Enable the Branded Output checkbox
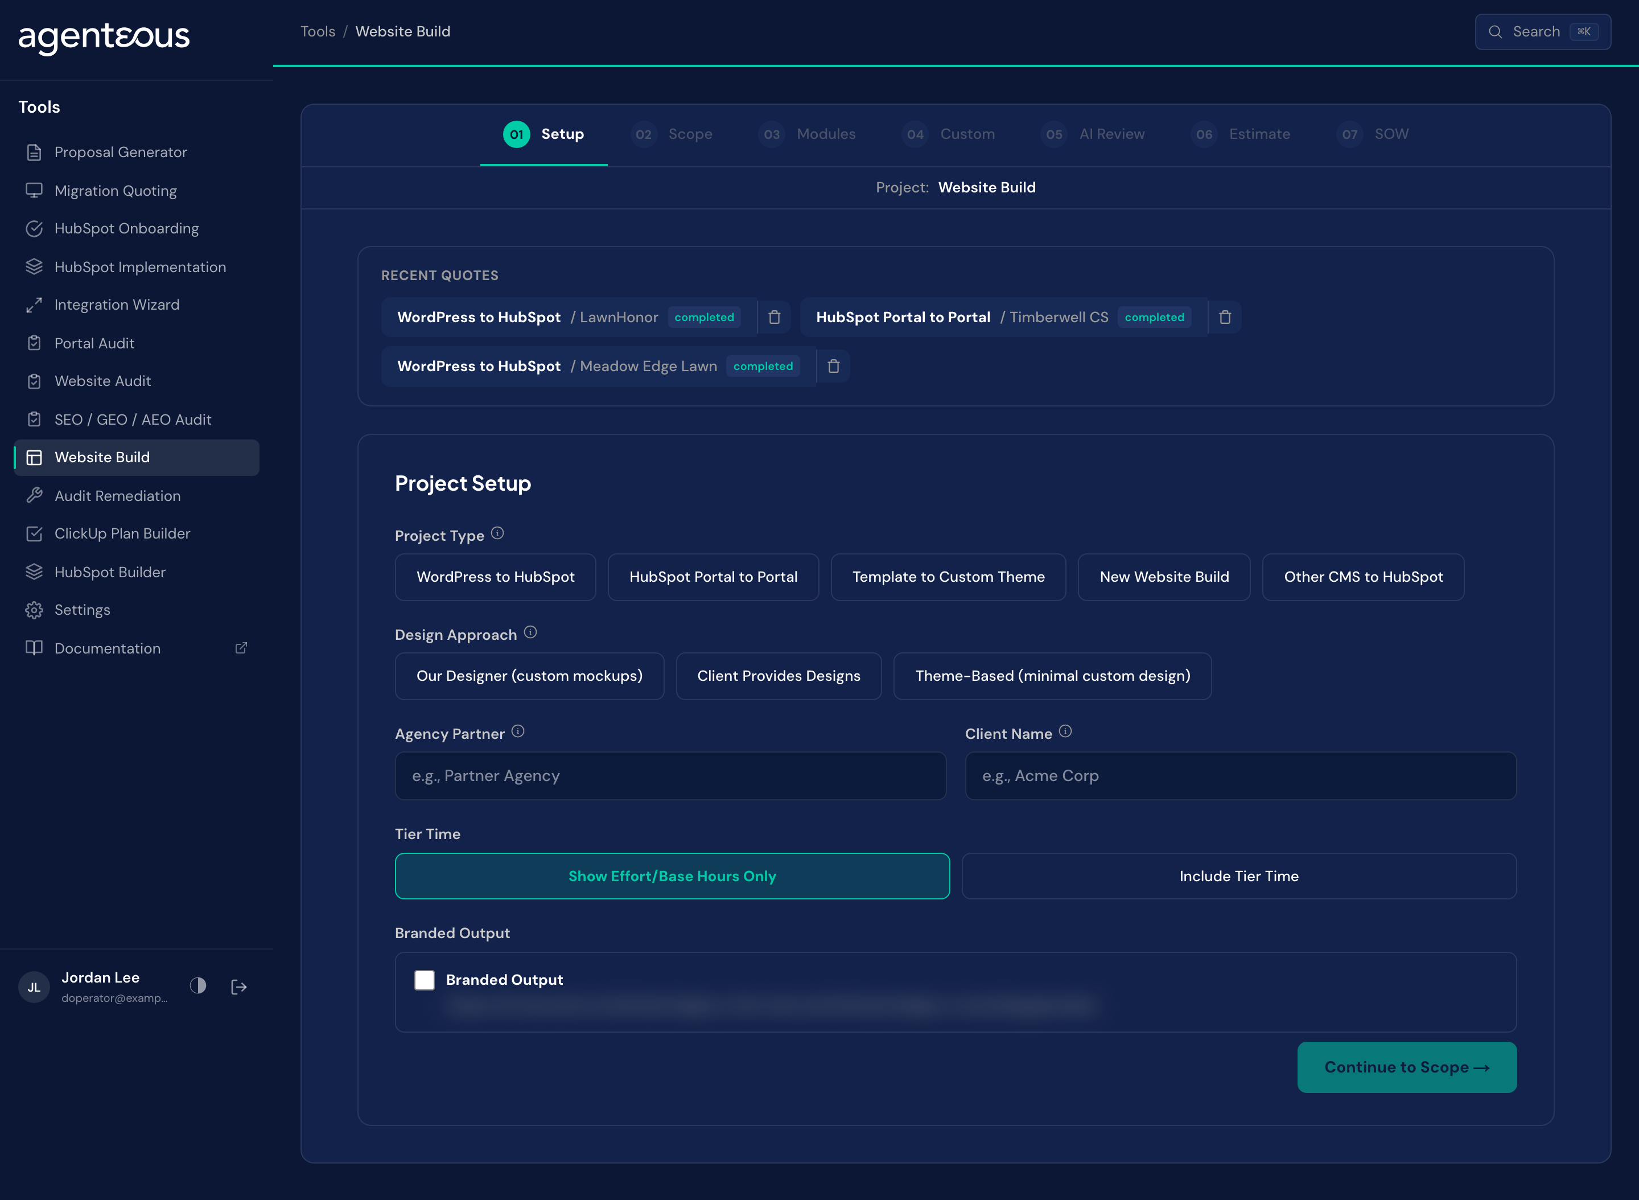Image resolution: width=1639 pixels, height=1200 pixels. coord(425,980)
